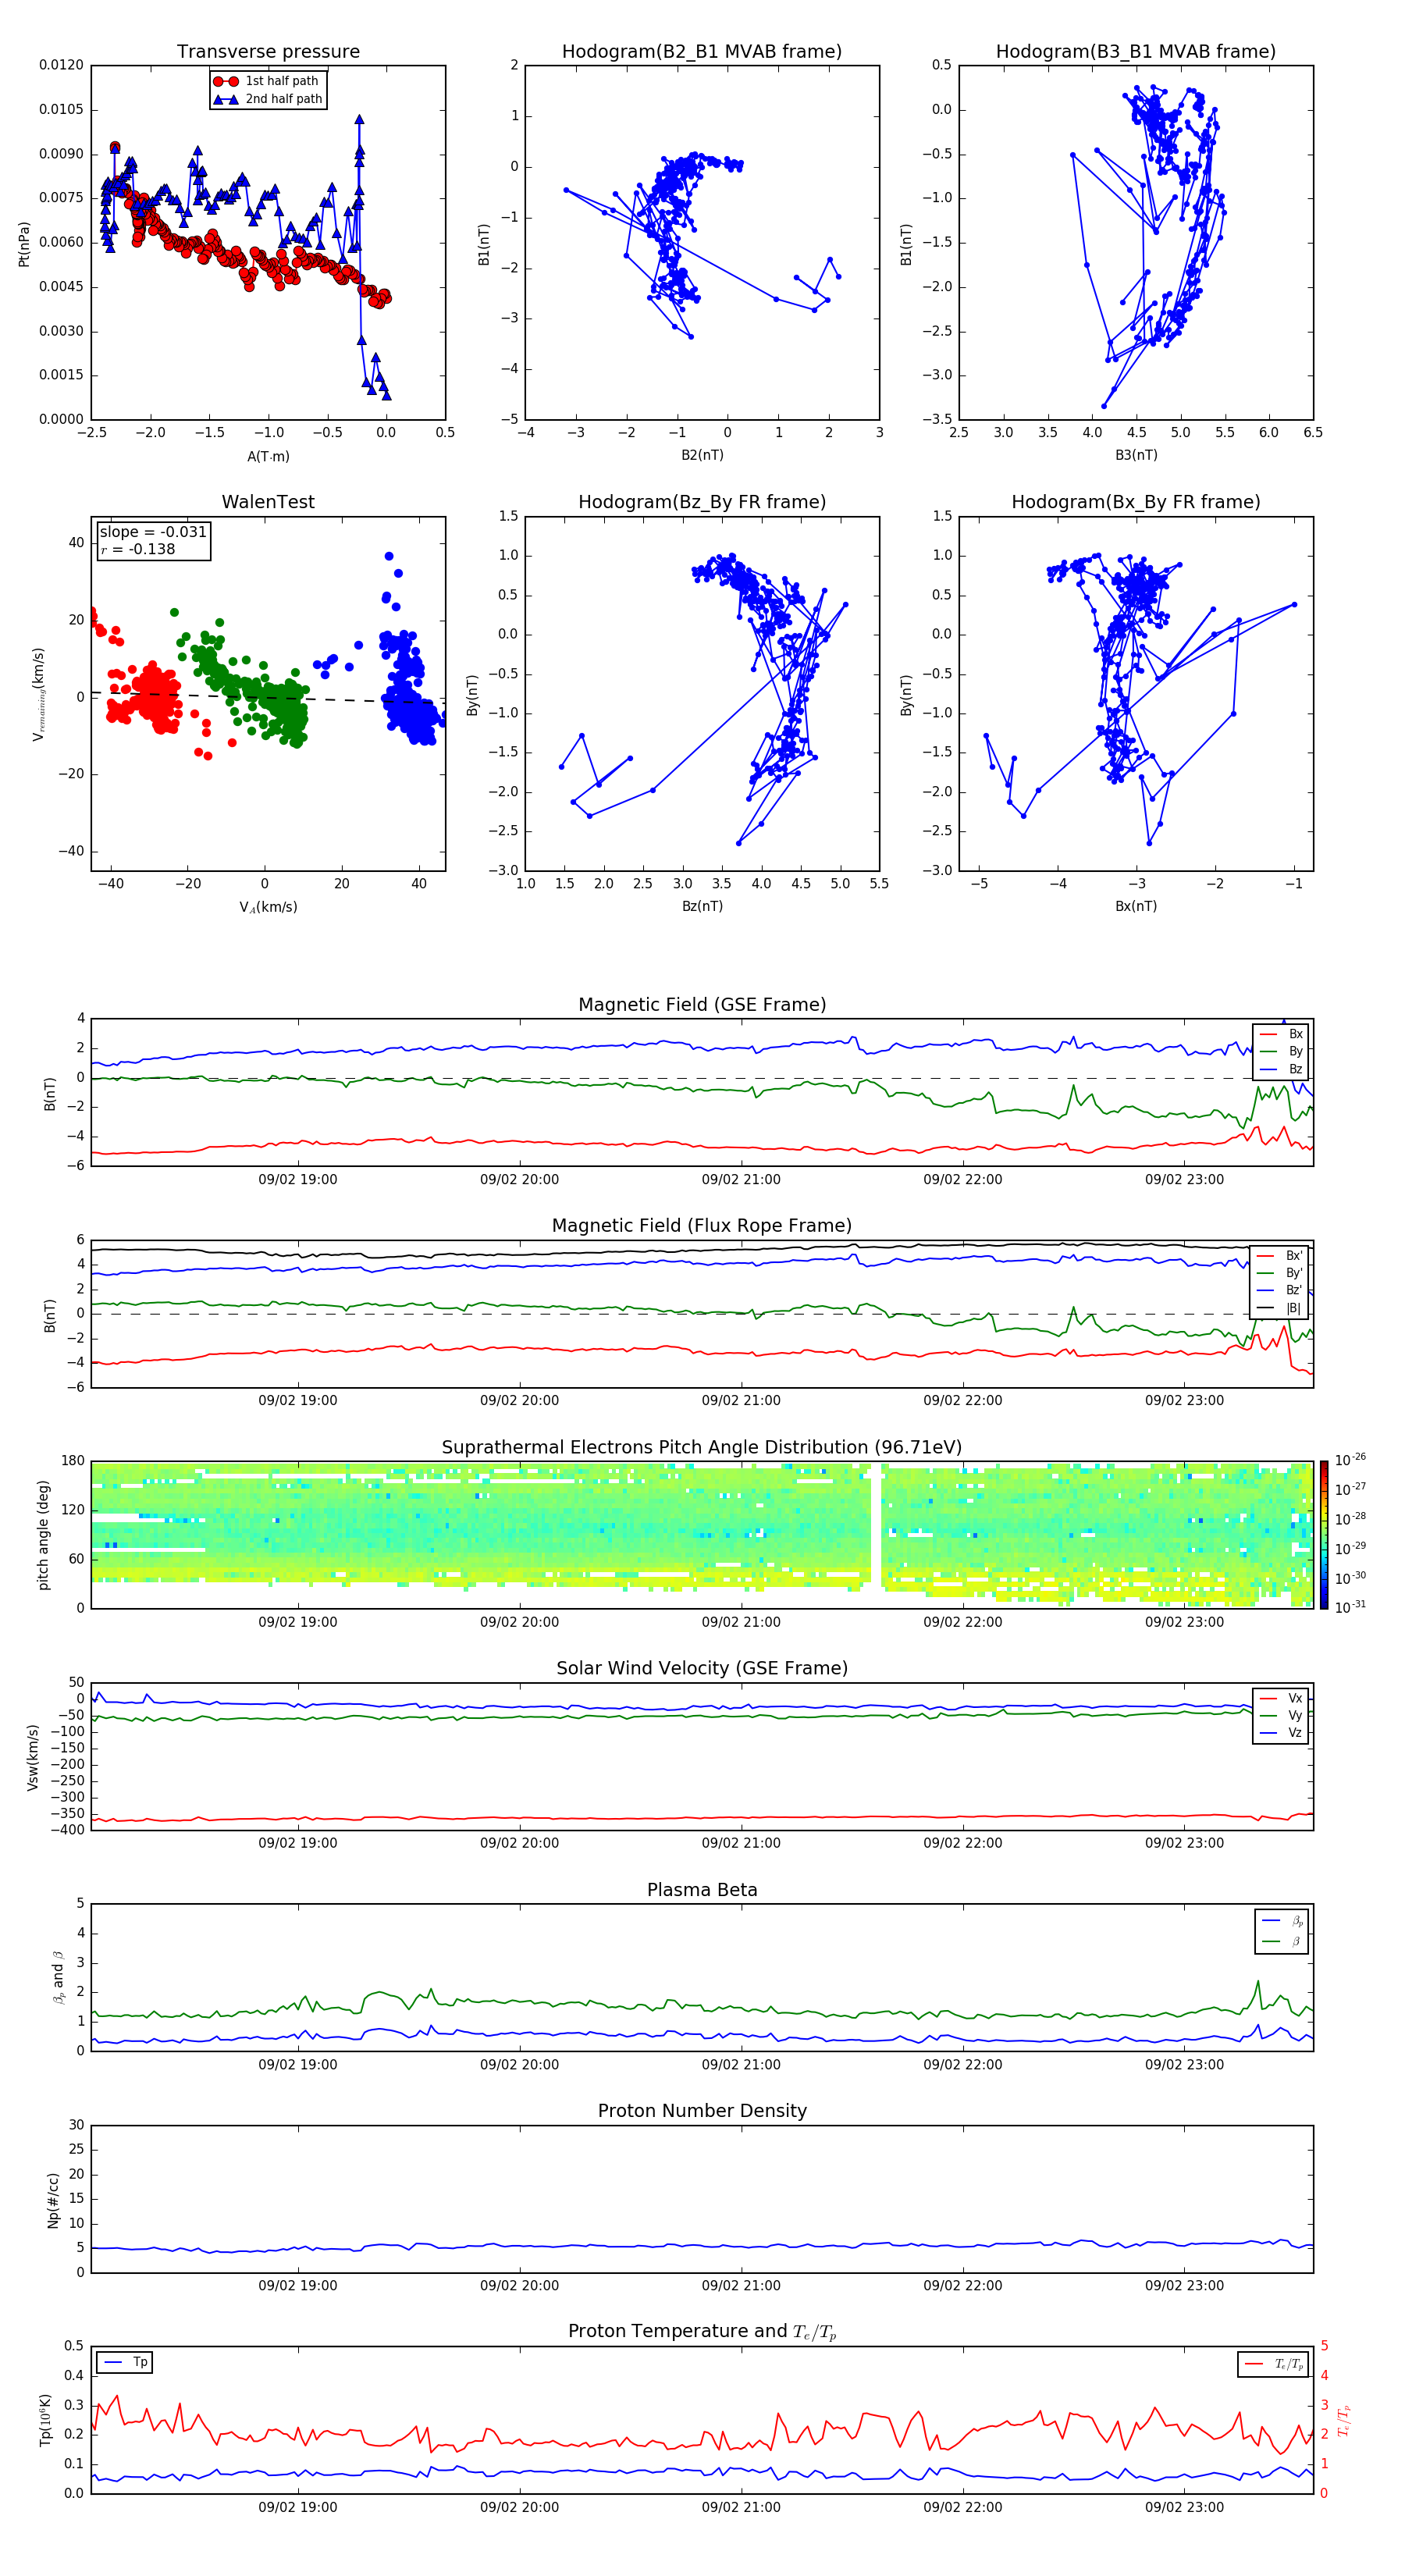Click the By legend entry in GSE panel
The width and height of the screenshot is (1405, 2576).
coord(1281,1052)
